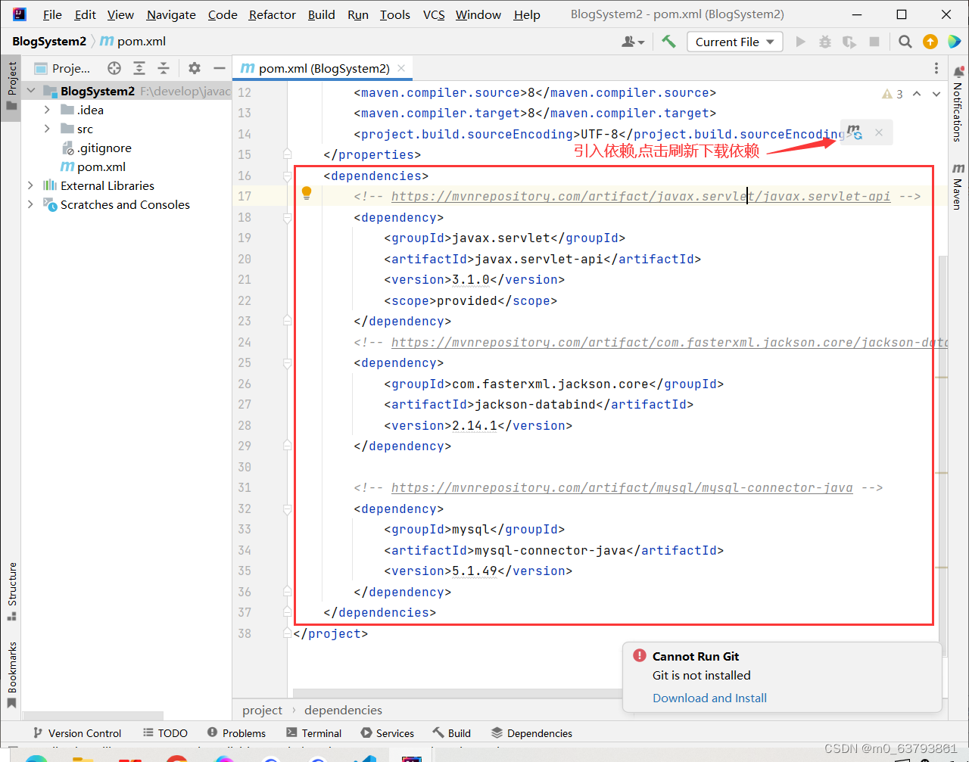Viewport: 969px width, 762px height.
Task: Click the Expand All icon in Project panel
Action: [139, 68]
